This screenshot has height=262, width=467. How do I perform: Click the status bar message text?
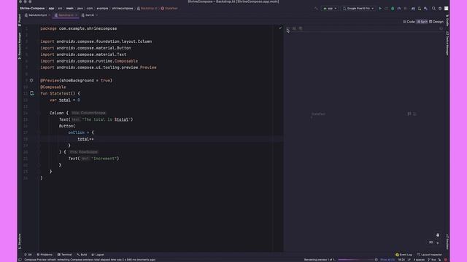pyautogui.click(x=90, y=260)
